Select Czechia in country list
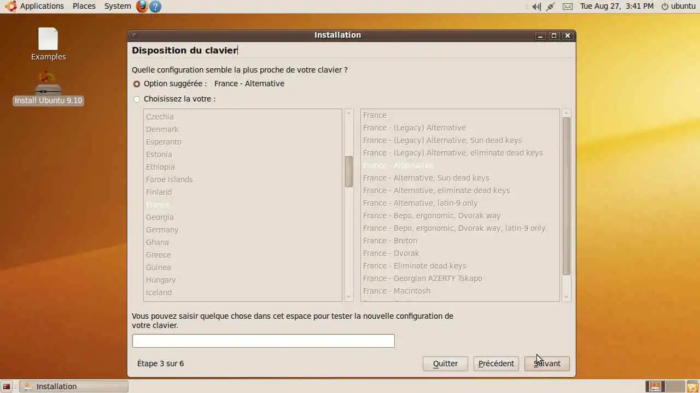This screenshot has width=700, height=393. 243,117
